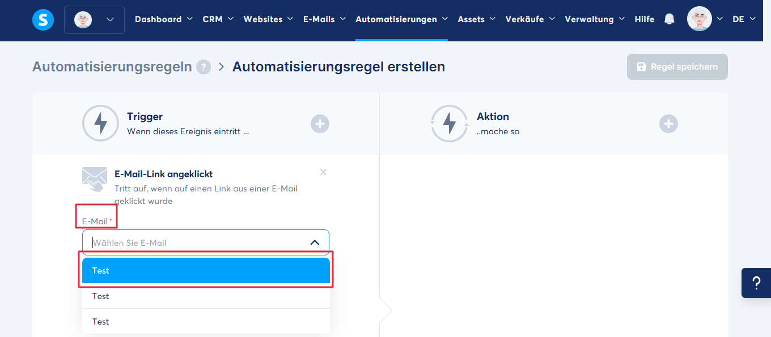Open the Hilfe link

tap(645, 19)
